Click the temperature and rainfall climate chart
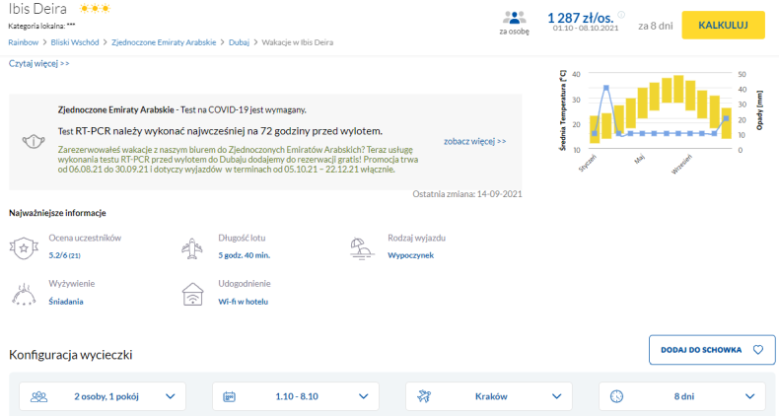 (x=661, y=121)
